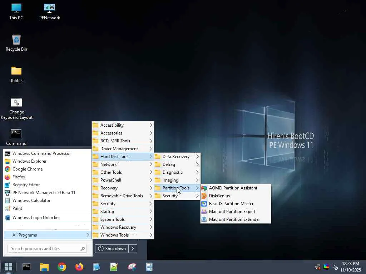Click the taskbar clock and date
366x274 pixels.
click(x=351, y=267)
